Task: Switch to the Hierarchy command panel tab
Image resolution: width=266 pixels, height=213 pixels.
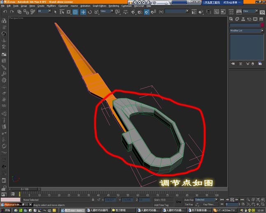Action: (243, 19)
